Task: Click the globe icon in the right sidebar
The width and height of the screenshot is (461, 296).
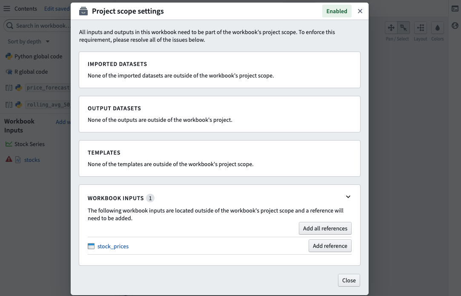Action: coord(455,26)
